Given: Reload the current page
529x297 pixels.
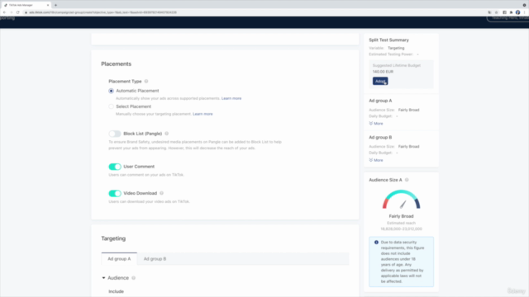Looking at the screenshot, I should (x=18, y=12).
